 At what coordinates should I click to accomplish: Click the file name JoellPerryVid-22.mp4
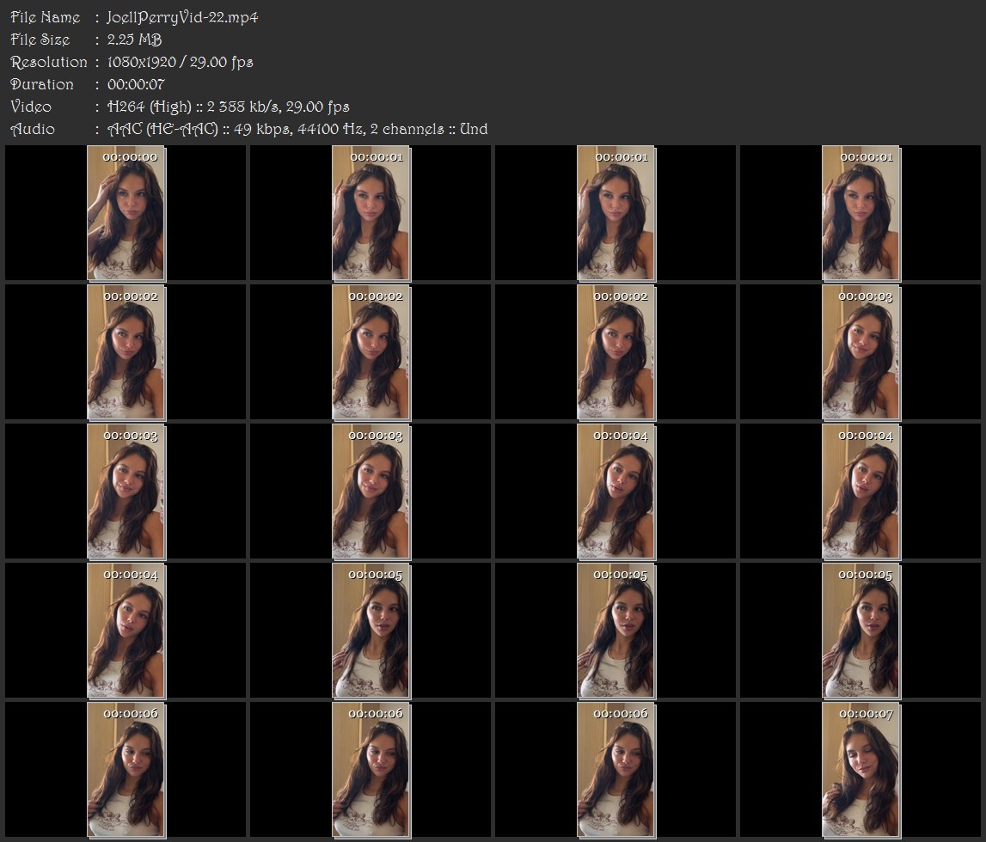coord(182,17)
